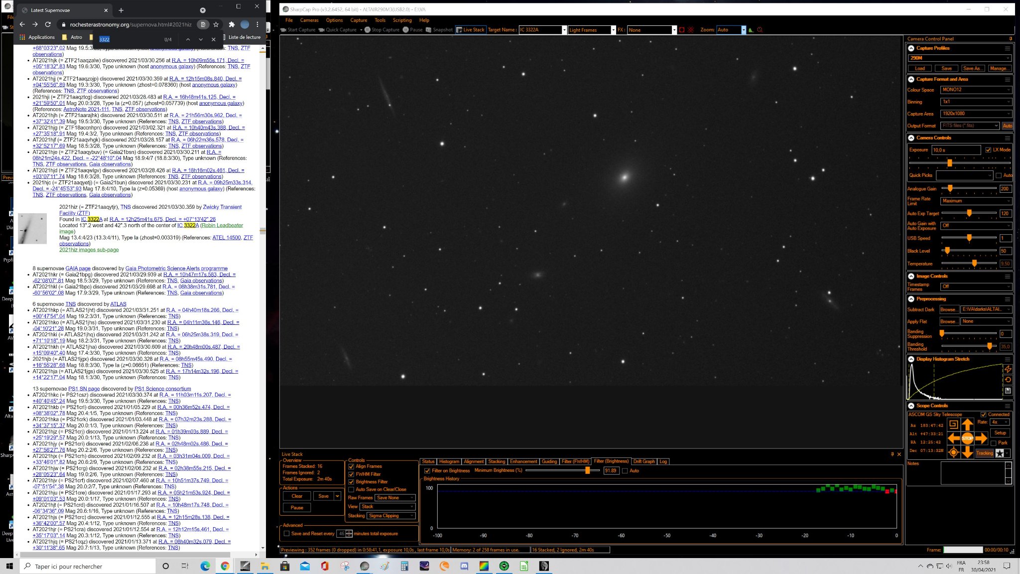
Task: Click the crosshair target icon in Scope Controls
Action: 953,452
